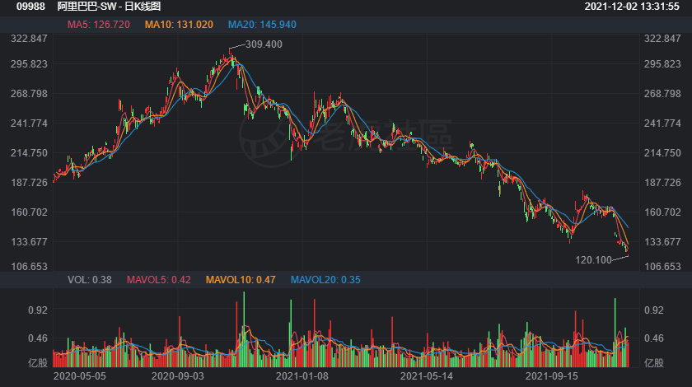Click right axis price 268.798
This screenshot has width=692, height=387.
coord(662,94)
